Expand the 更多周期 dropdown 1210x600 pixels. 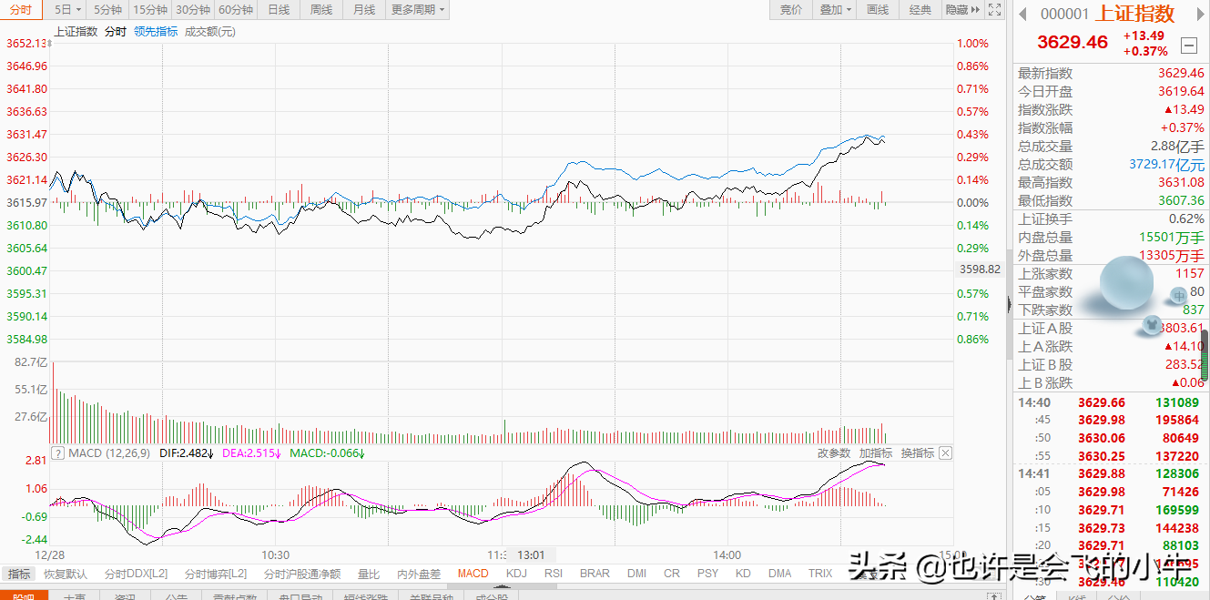(418, 10)
